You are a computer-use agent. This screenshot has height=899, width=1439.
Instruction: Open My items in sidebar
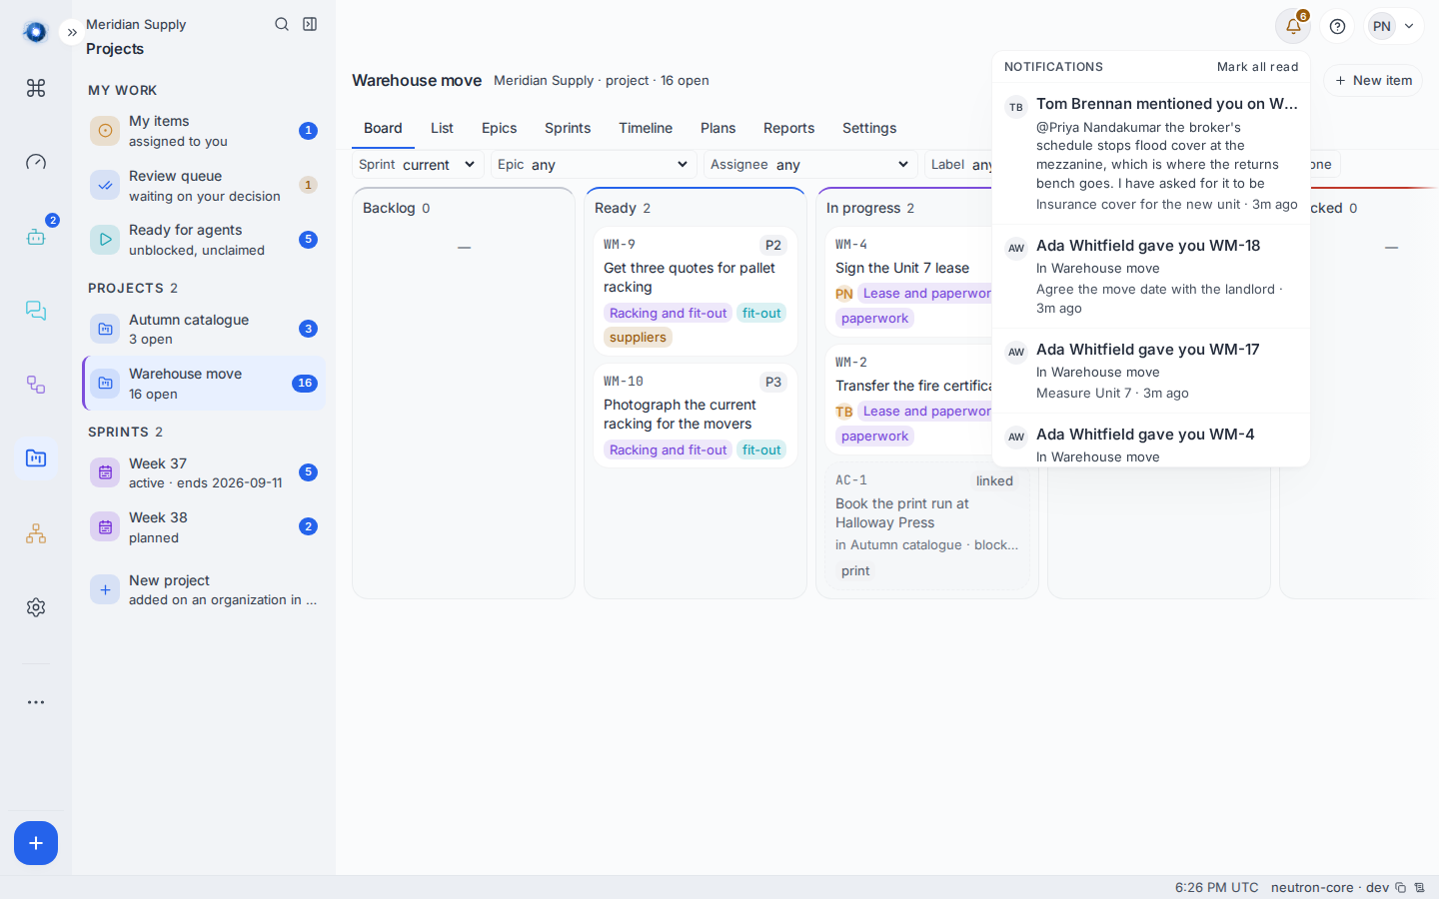[204, 131]
